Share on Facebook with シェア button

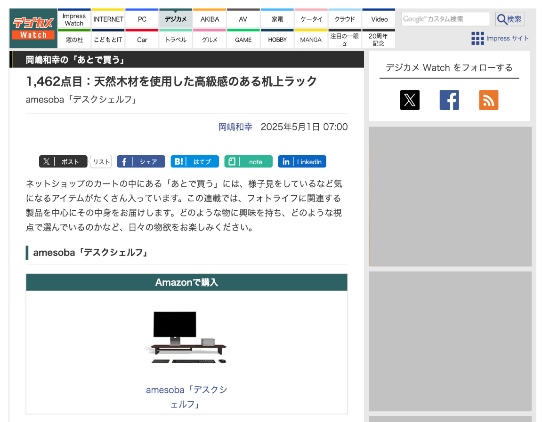tap(141, 162)
